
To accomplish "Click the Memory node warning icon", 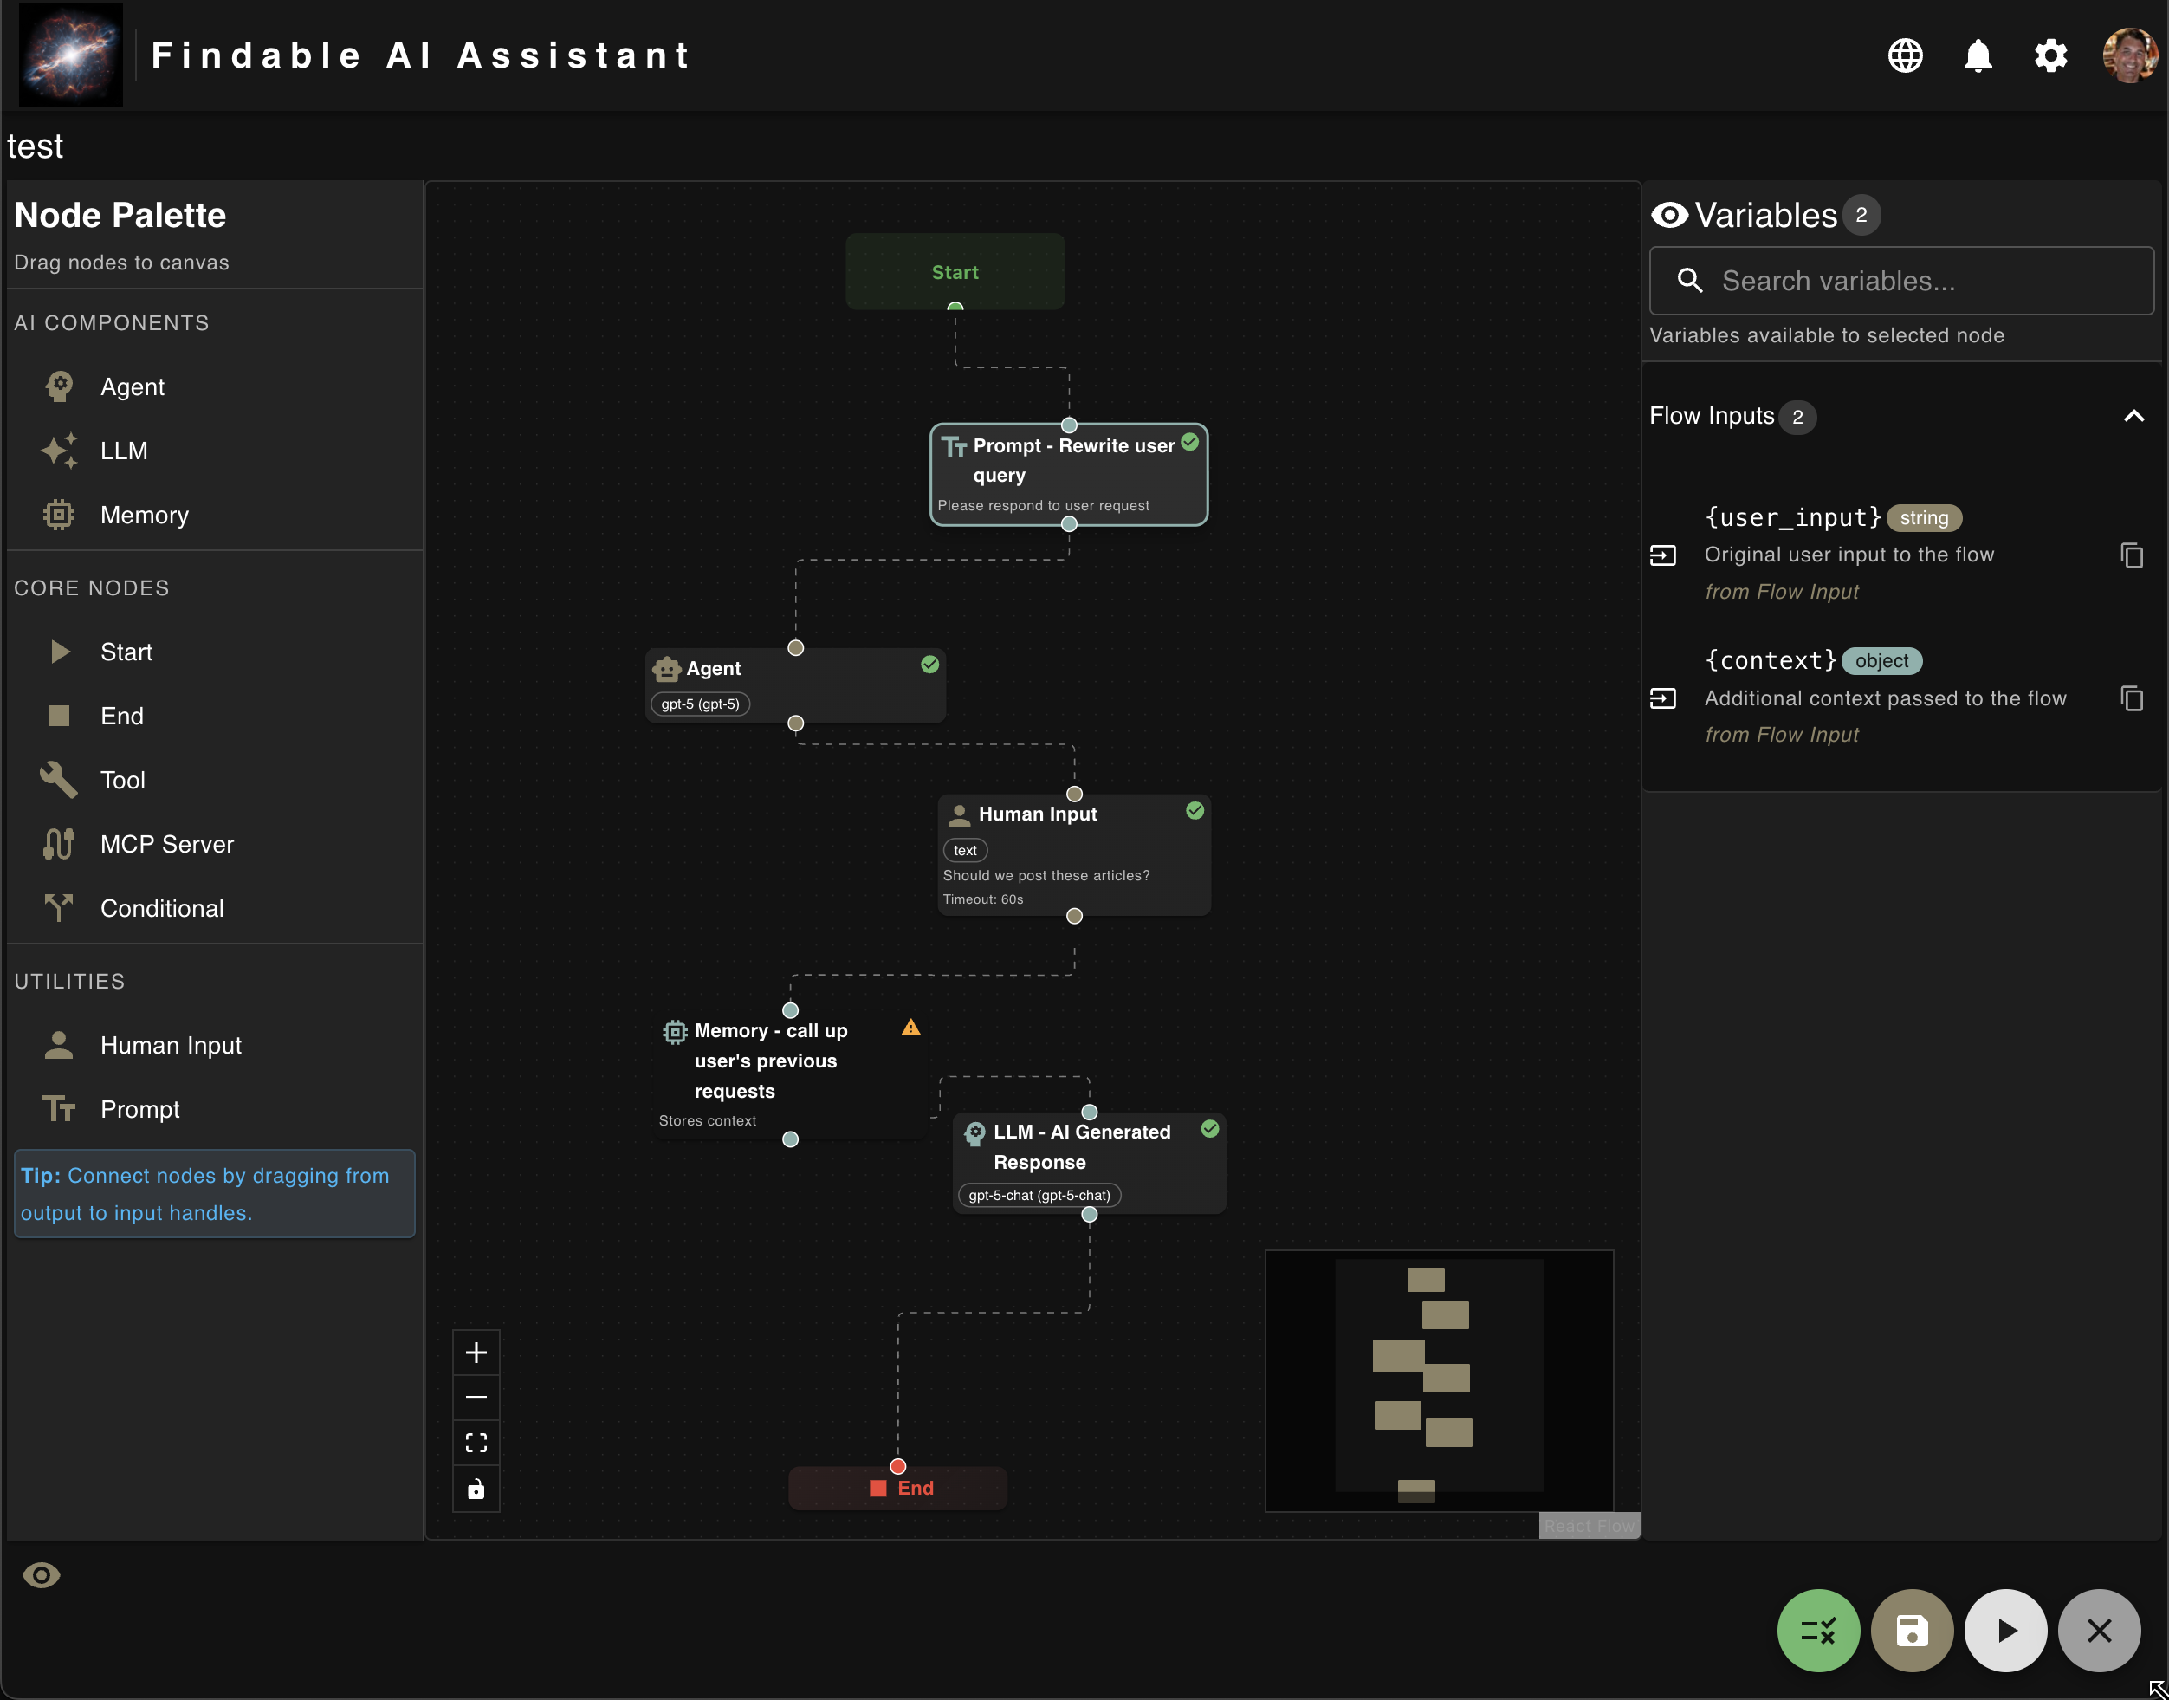I will [910, 1028].
